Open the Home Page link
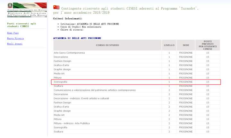The width and height of the screenshot is (231, 138). pos(13,33)
